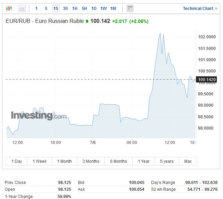This screenshot has width=223, height=199.
Task: Click the 100.1420 current price marker
Action: [x=206, y=80]
